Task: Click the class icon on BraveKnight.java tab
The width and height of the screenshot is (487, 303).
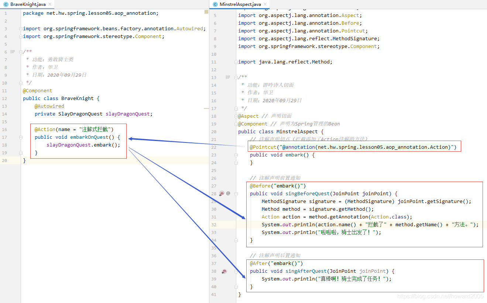Action: pyautogui.click(x=6, y=4)
